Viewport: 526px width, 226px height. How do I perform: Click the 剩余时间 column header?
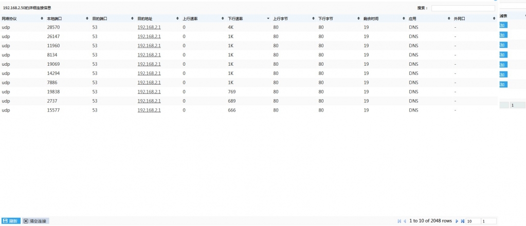(x=384, y=19)
